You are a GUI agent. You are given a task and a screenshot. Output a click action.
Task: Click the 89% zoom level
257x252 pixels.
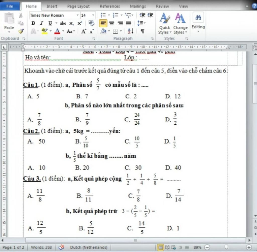click(197, 247)
